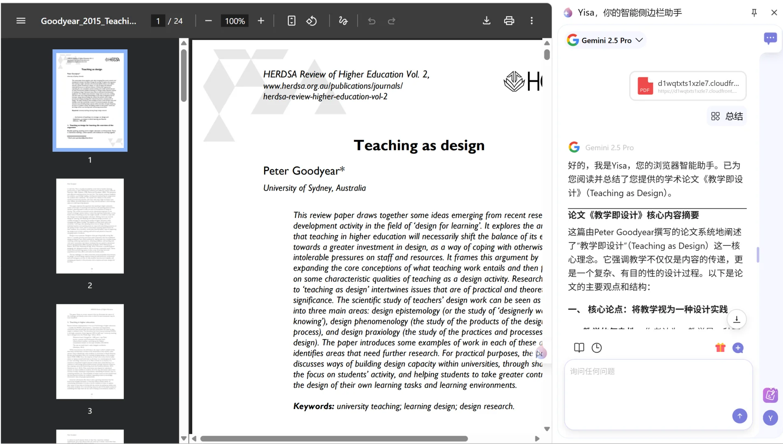This screenshot has width=783, height=444.
Task: Select page 2 thumbnail in the panel
Action: coord(90,226)
